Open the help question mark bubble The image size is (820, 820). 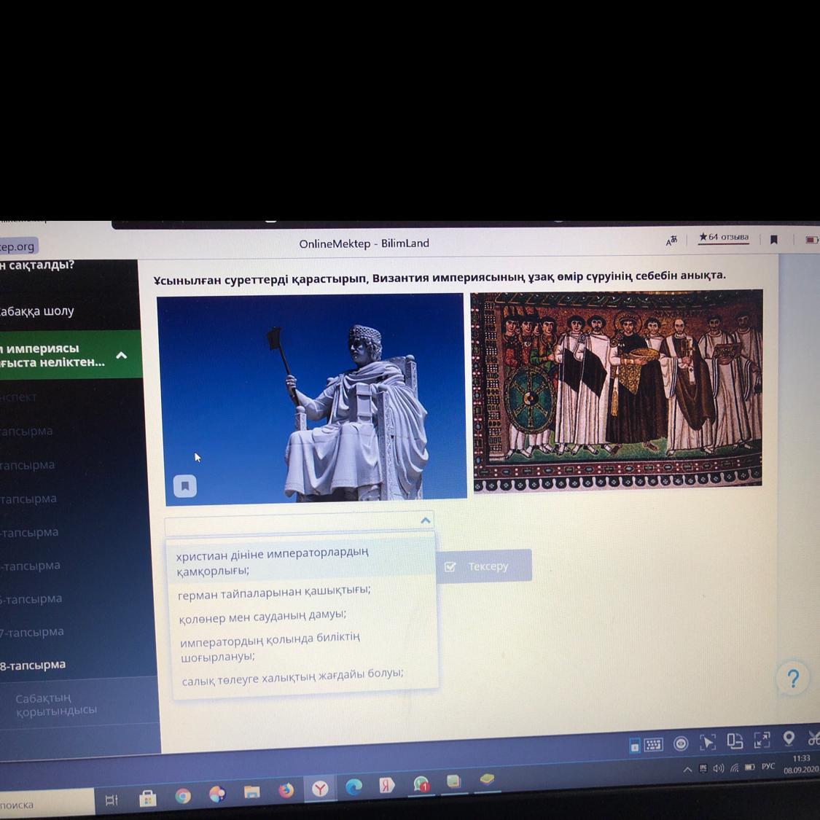tap(793, 679)
